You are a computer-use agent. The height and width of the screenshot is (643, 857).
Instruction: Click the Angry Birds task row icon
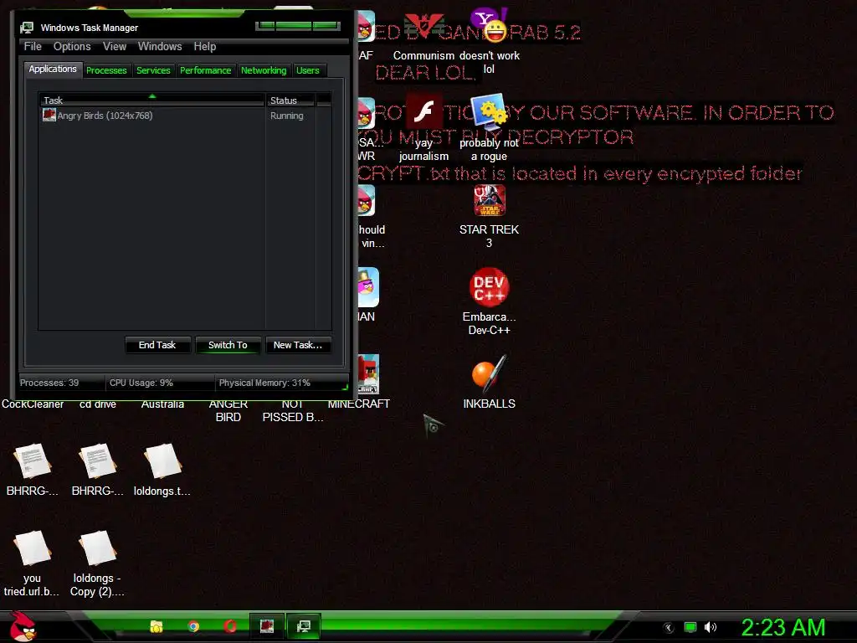click(49, 115)
